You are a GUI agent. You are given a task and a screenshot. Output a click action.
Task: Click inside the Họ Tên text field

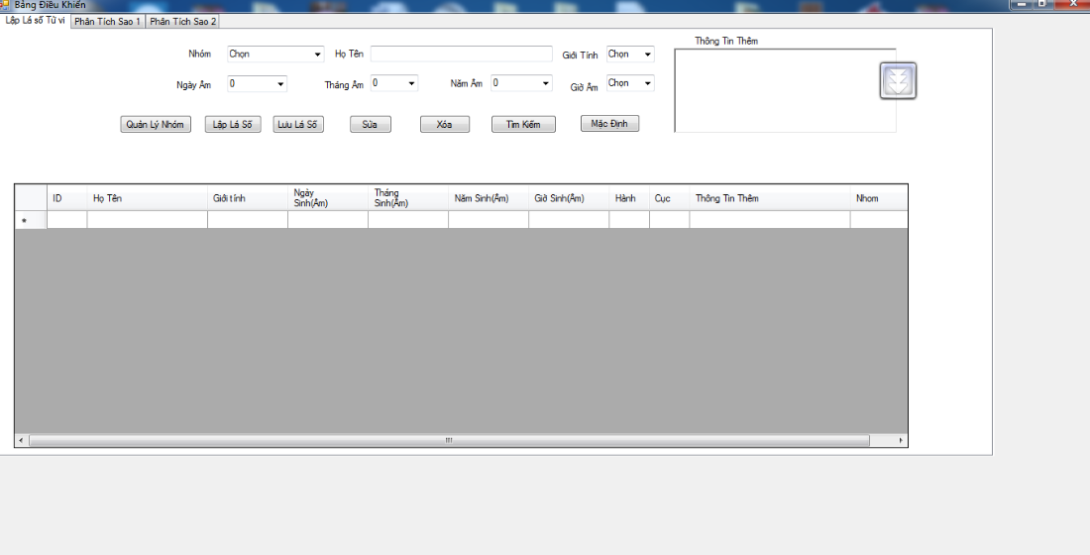461,54
